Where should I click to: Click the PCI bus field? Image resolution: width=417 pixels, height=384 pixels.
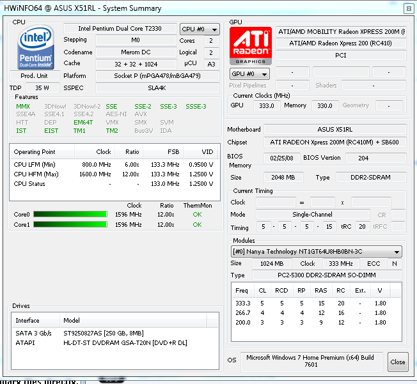[341, 56]
